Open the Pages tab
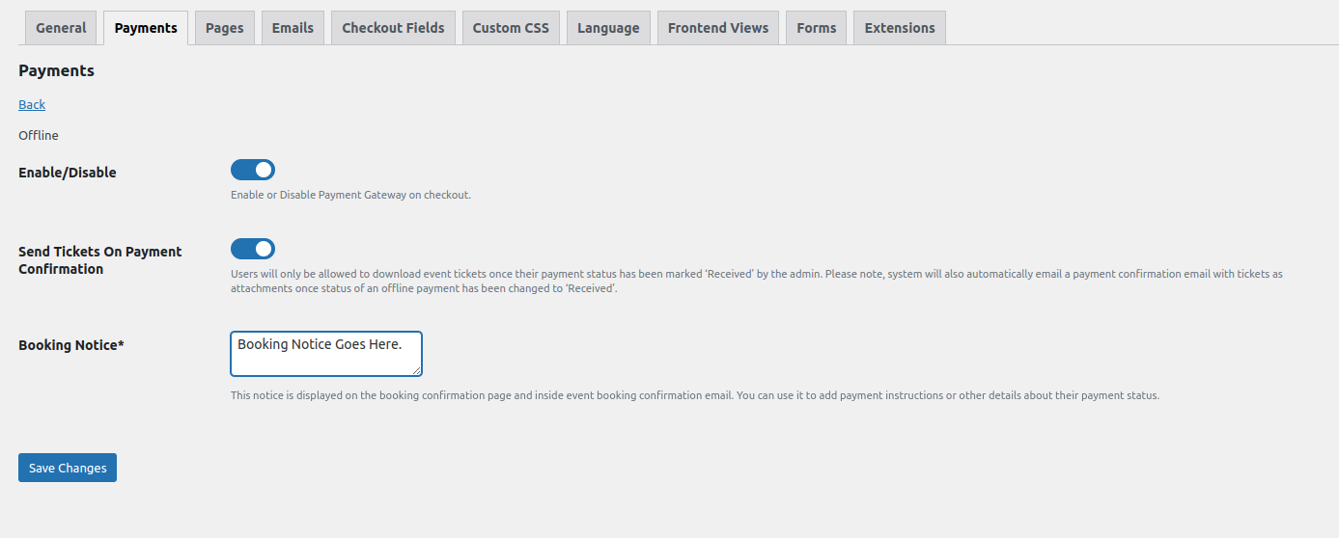This screenshot has height=538, width=1339. 224,28
